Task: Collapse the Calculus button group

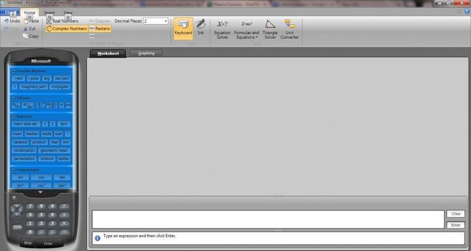Action: 14,98
